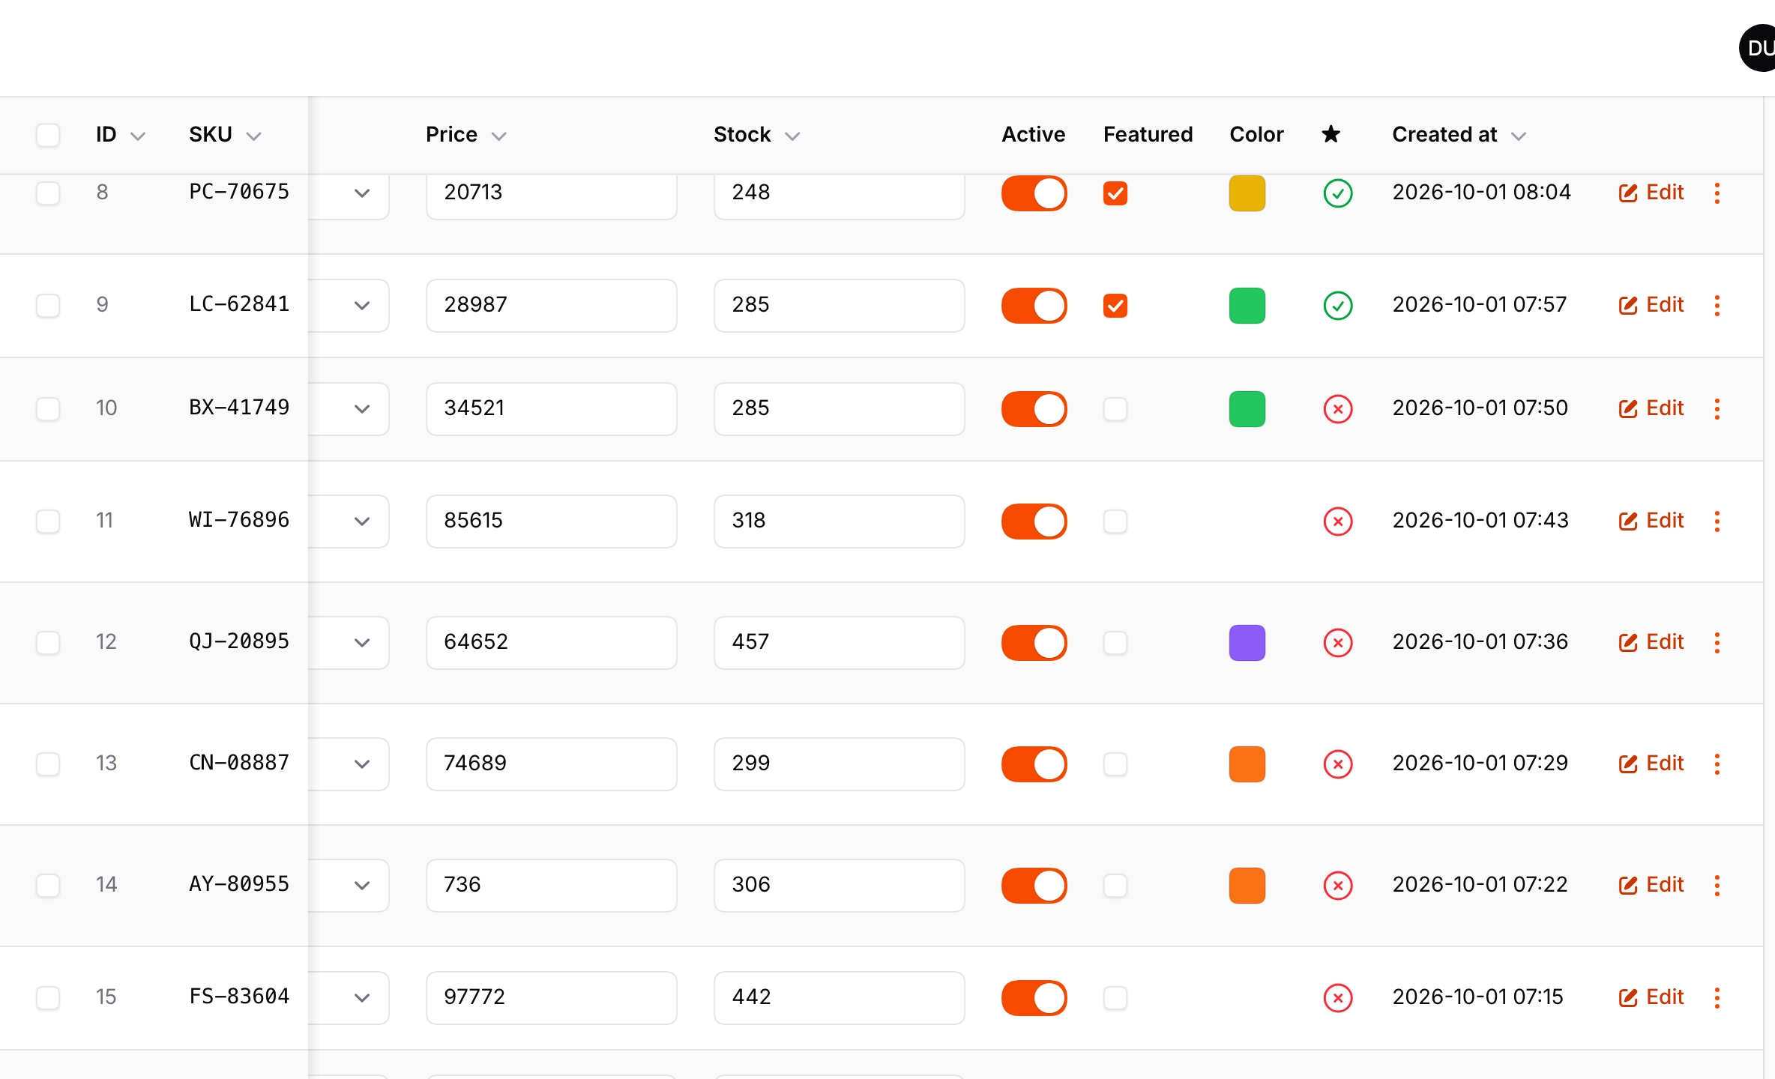Sort by SKU column header
This screenshot has width=1775, height=1079.
tap(224, 135)
